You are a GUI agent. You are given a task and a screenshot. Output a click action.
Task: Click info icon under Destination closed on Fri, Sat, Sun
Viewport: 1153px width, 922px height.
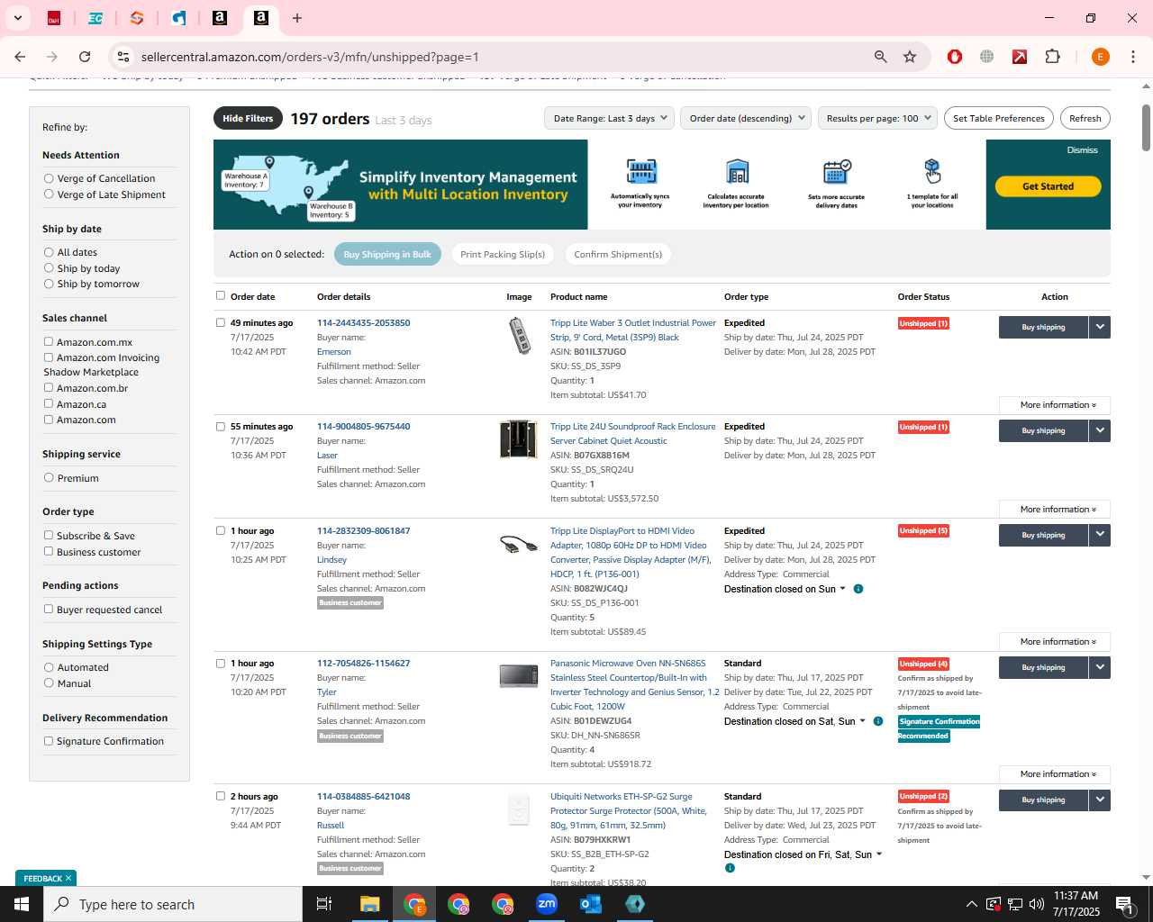click(730, 868)
